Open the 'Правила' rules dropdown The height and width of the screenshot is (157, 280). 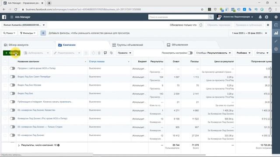(x=124, y=53)
